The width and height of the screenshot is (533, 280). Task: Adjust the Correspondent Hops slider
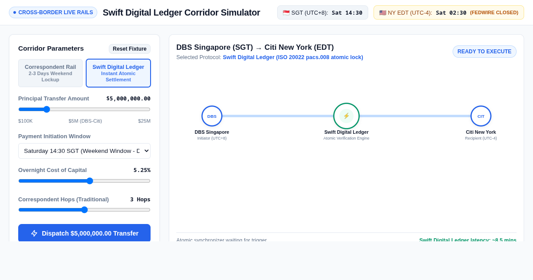click(x=84, y=210)
